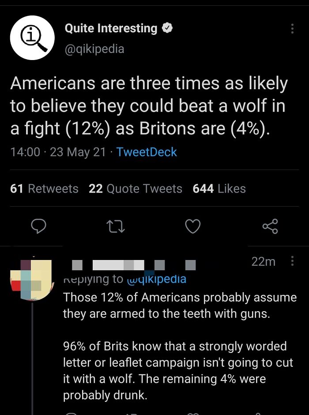The image size is (309, 415).
Task: View the 22 Quote Tweets list
Action: [135, 189]
